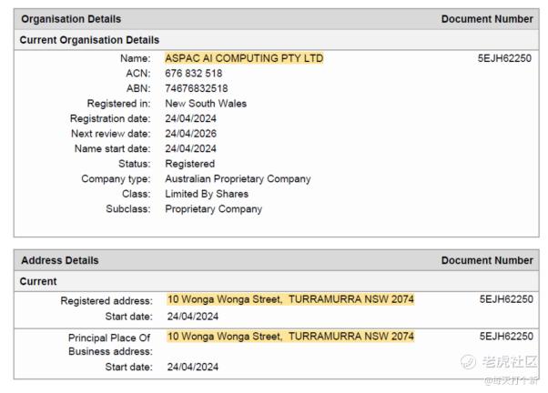Click the Organisation Details section header
This screenshot has height=393, width=548.
point(71,19)
